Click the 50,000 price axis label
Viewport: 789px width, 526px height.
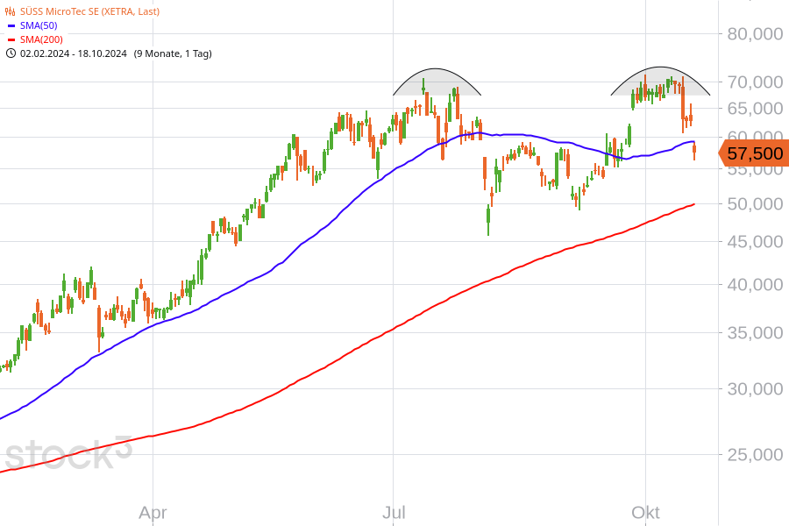[x=754, y=203]
